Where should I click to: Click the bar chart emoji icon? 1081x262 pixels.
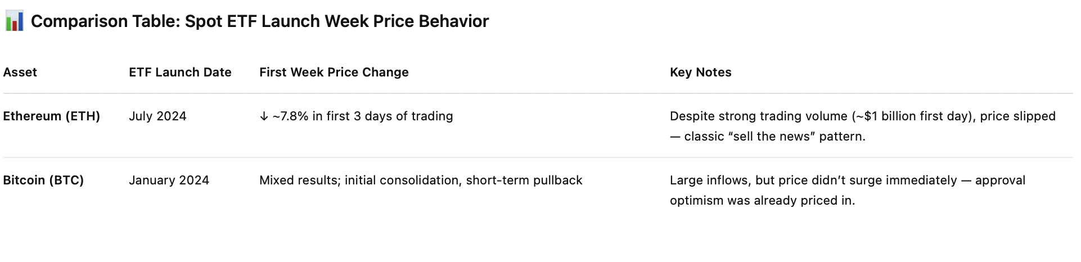(14, 21)
